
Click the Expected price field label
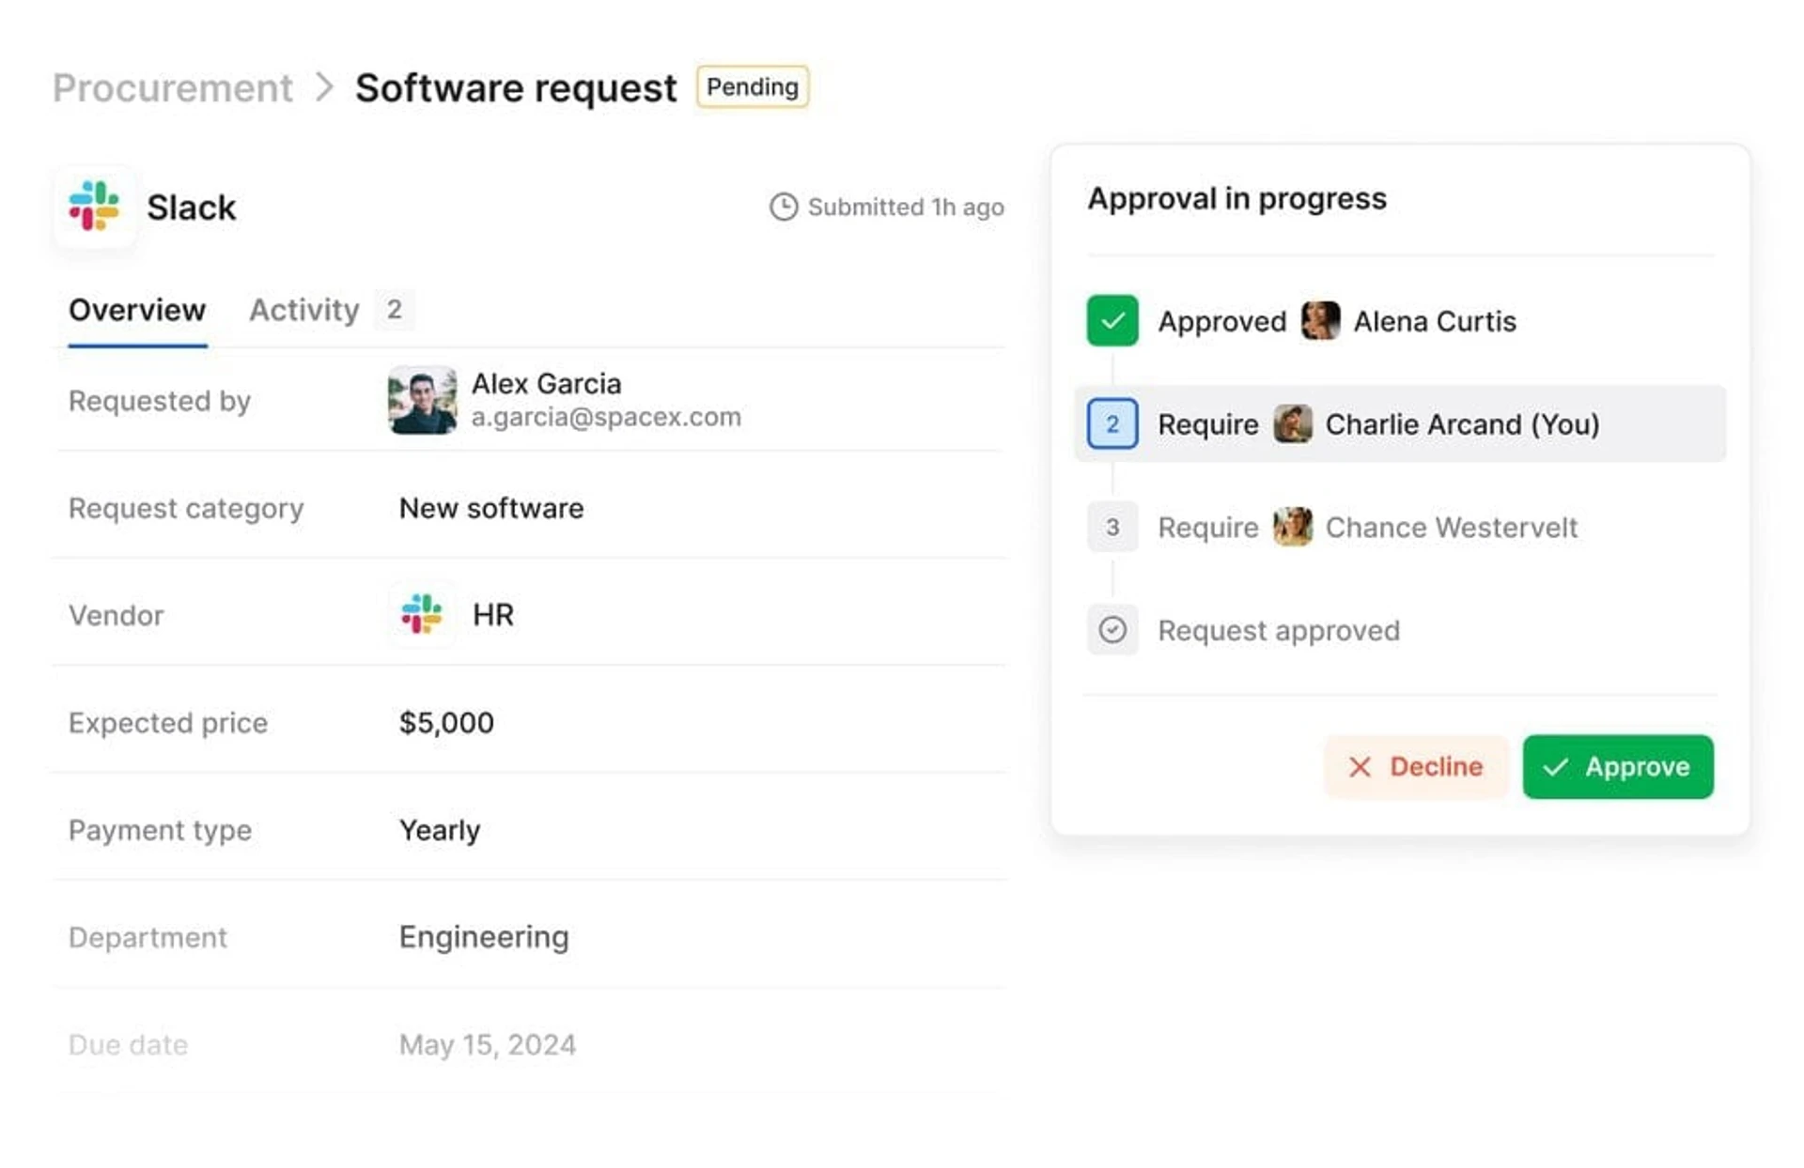[x=168, y=723]
